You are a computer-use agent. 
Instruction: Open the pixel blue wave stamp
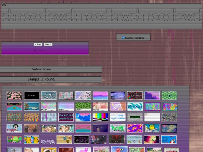(x=83, y=117)
